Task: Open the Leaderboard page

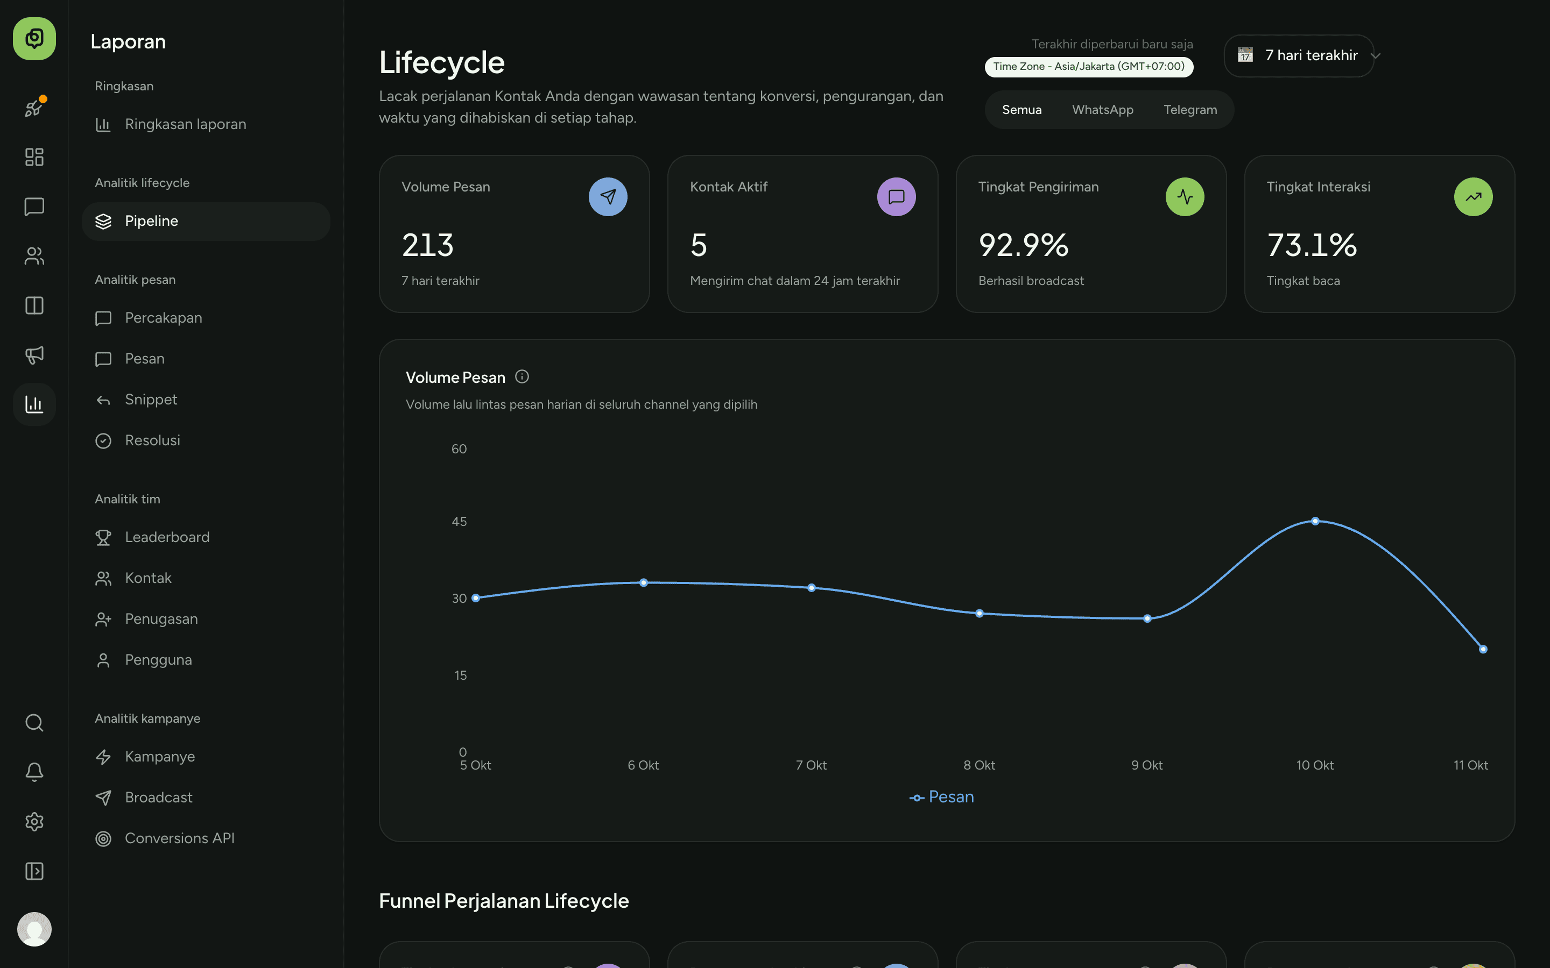Action: pyautogui.click(x=206, y=537)
